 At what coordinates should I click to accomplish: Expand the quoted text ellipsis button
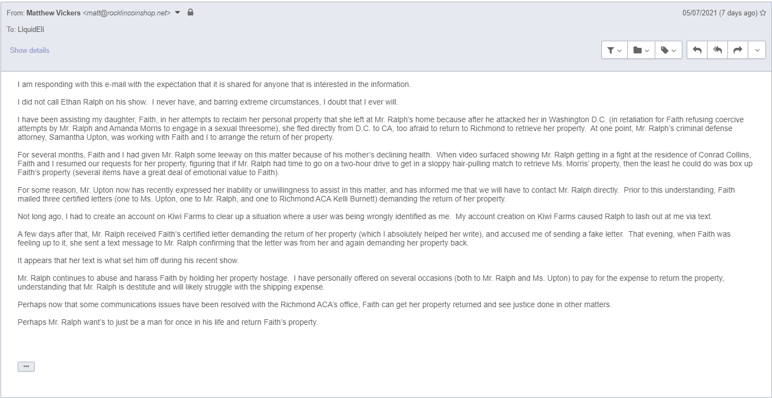pos(26,366)
